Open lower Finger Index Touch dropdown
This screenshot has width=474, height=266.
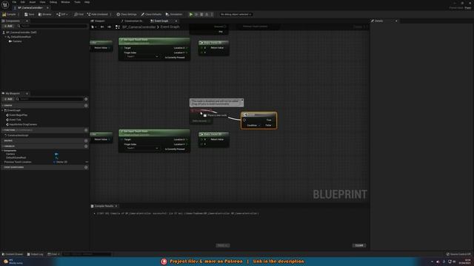click(x=142, y=148)
